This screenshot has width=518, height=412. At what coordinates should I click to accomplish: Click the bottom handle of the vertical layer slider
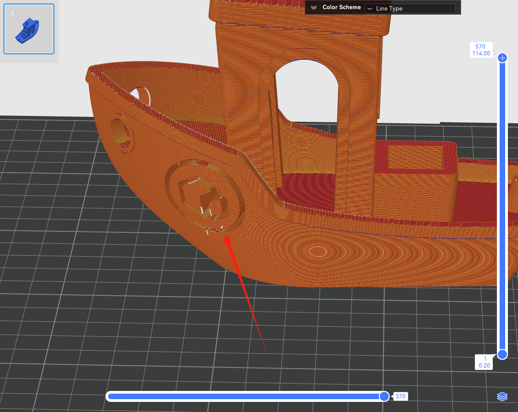pos(502,354)
